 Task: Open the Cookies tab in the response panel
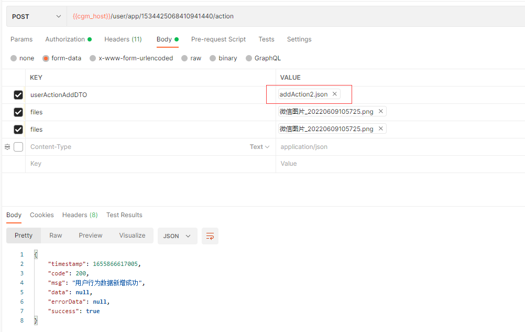pyautogui.click(x=41, y=215)
